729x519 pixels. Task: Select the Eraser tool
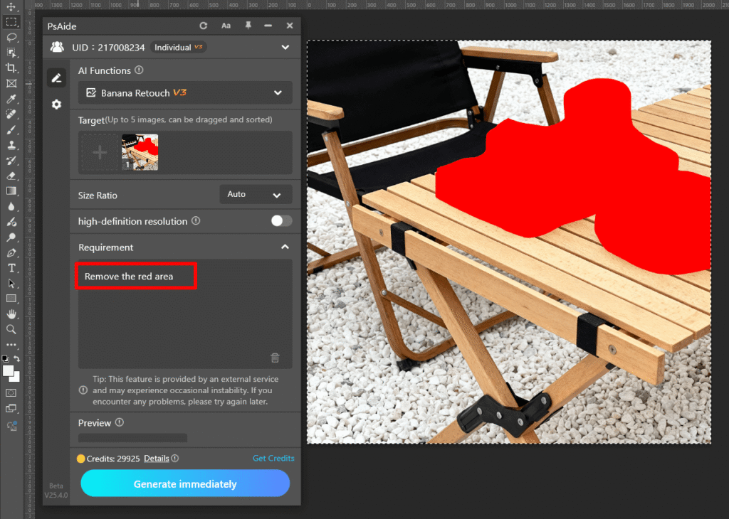tap(11, 176)
